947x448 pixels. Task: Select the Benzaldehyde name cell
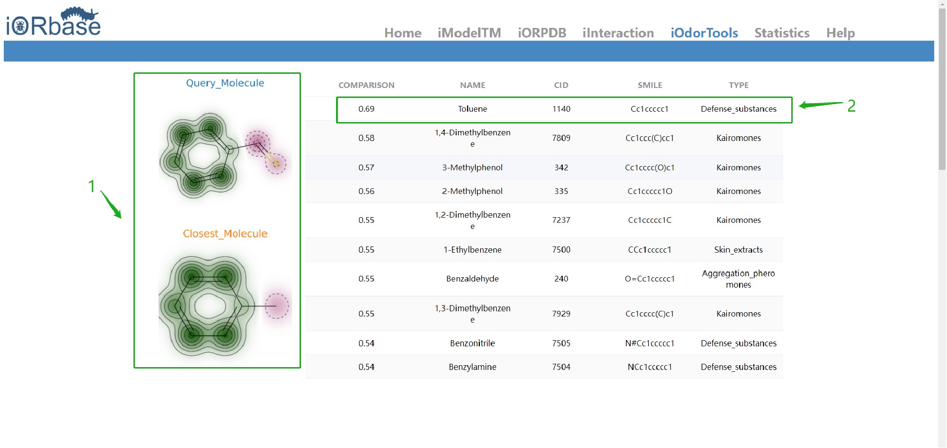point(472,279)
